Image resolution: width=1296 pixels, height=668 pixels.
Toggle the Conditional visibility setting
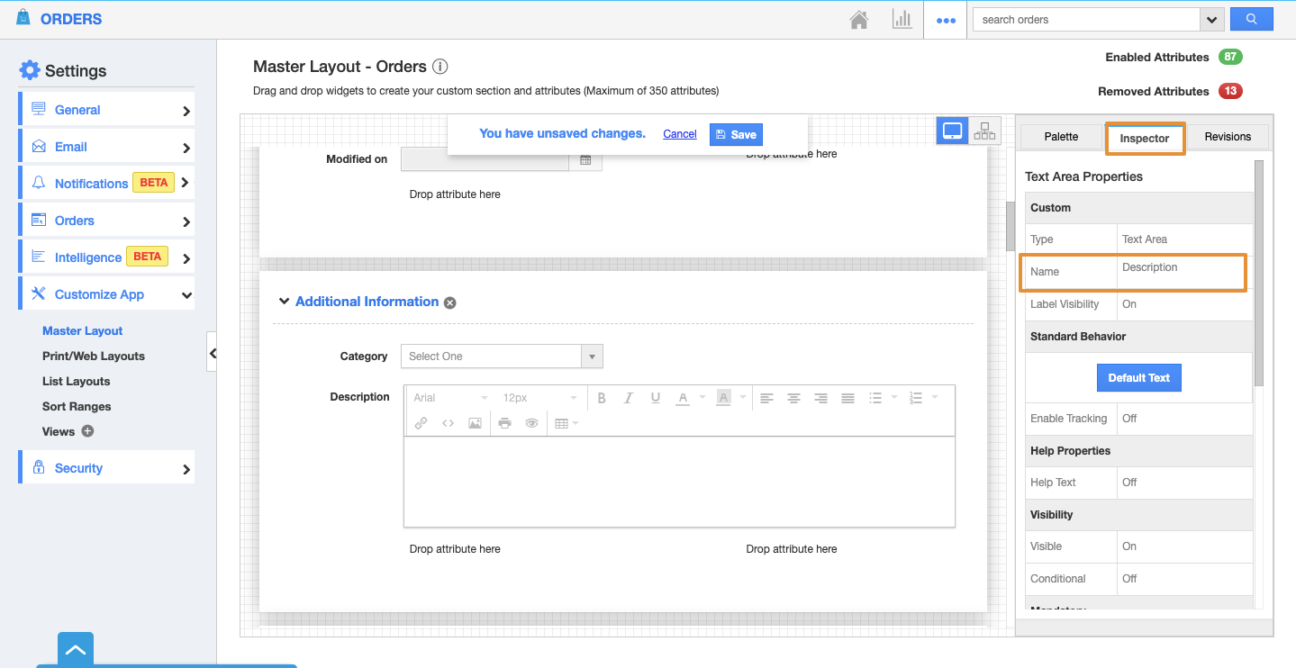click(x=1129, y=579)
